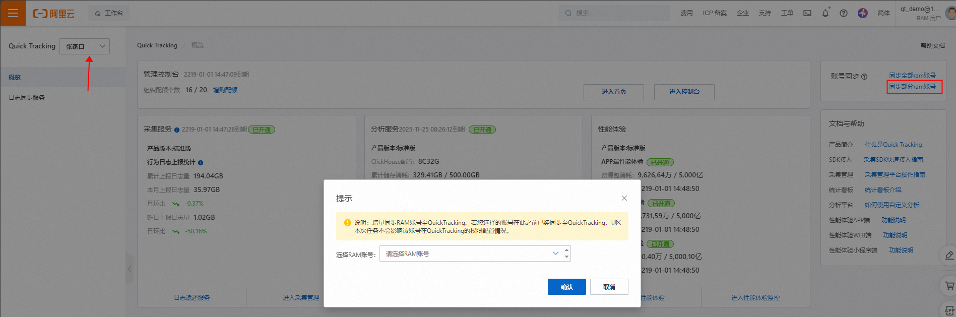Viewport: 956px width, 317px height.
Task: Confirm with the 确认 button
Action: tap(567, 287)
